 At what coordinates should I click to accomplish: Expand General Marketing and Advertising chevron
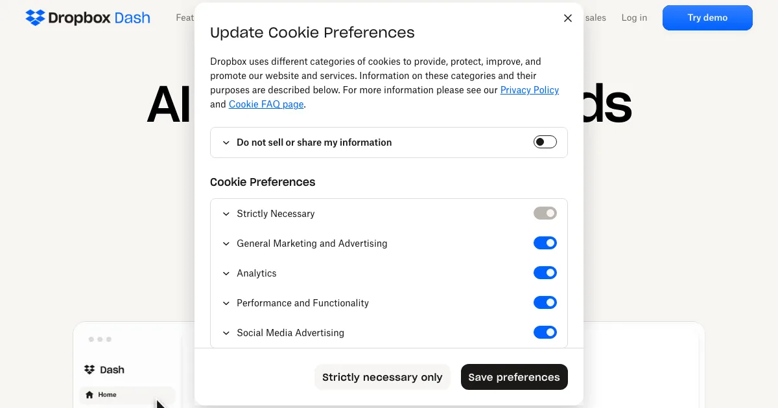pyautogui.click(x=226, y=244)
